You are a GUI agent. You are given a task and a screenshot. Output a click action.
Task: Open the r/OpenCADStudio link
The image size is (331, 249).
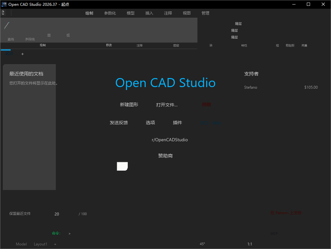click(x=170, y=140)
